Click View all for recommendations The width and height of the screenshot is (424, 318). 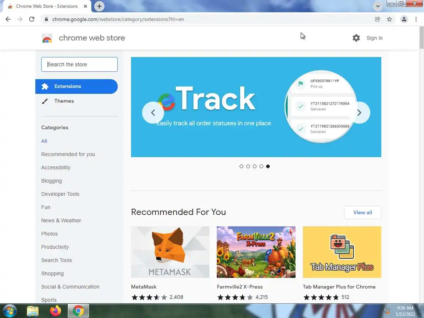363,212
